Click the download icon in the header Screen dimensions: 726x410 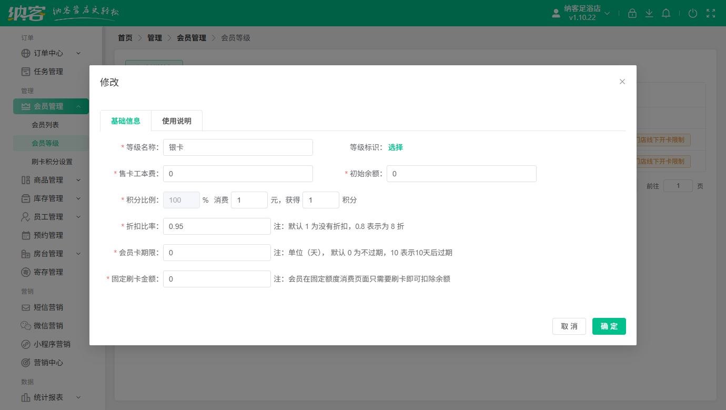649,13
